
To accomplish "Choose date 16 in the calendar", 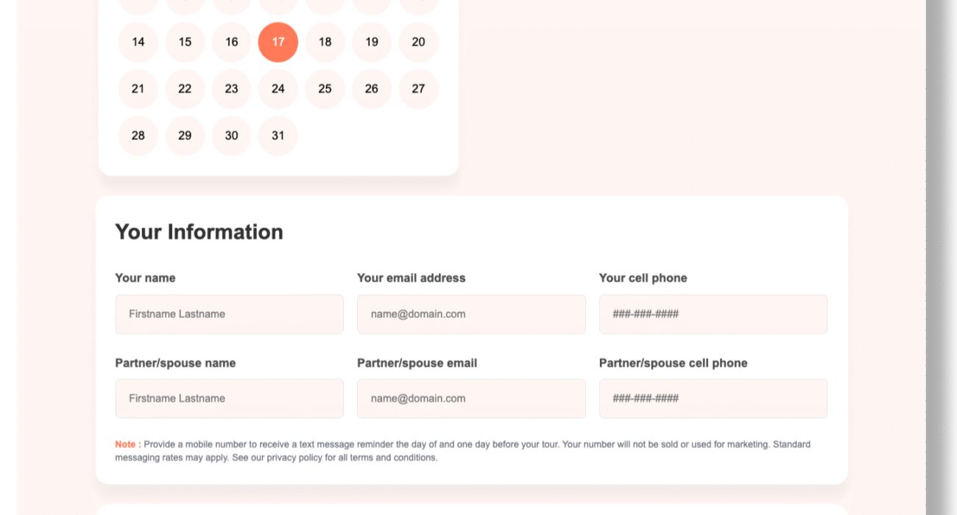I will point(232,42).
